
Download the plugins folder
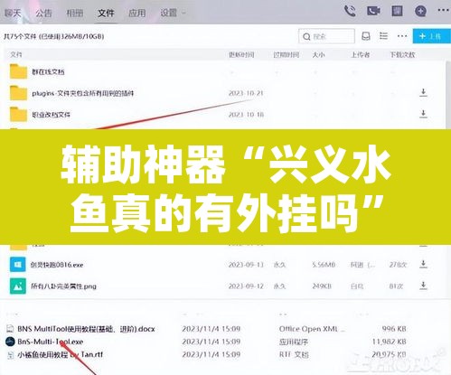(423, 92)
